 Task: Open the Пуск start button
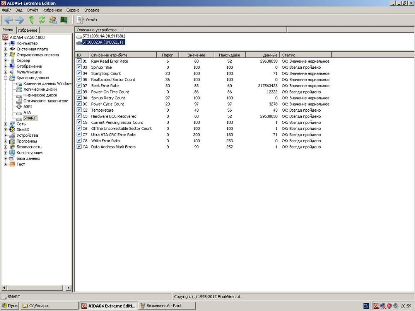[10, 306]
